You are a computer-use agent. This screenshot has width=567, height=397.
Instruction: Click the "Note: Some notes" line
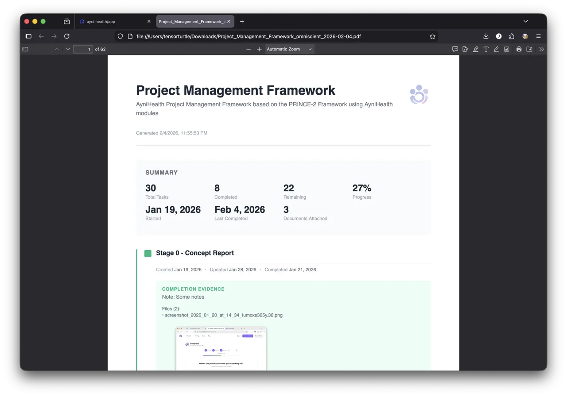point(183,297)
